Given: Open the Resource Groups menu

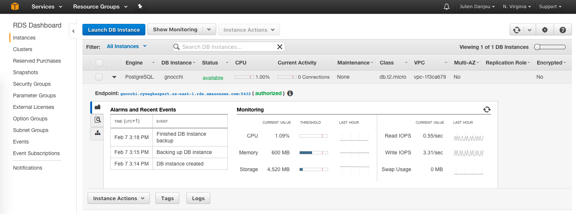Looking at the screenshot, I should pos(100,7).
